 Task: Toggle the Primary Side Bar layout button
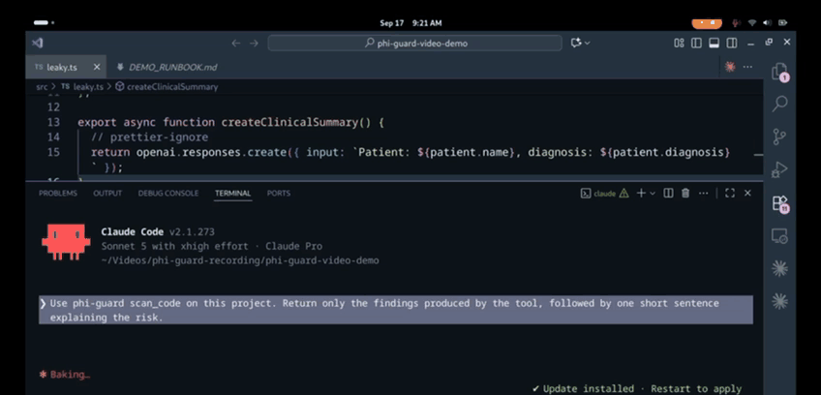(x=696, y=43)
